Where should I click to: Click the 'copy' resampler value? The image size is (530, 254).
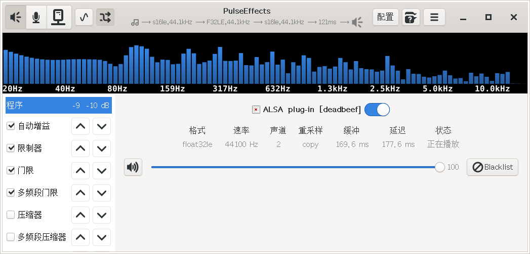[x=310, y=145]
